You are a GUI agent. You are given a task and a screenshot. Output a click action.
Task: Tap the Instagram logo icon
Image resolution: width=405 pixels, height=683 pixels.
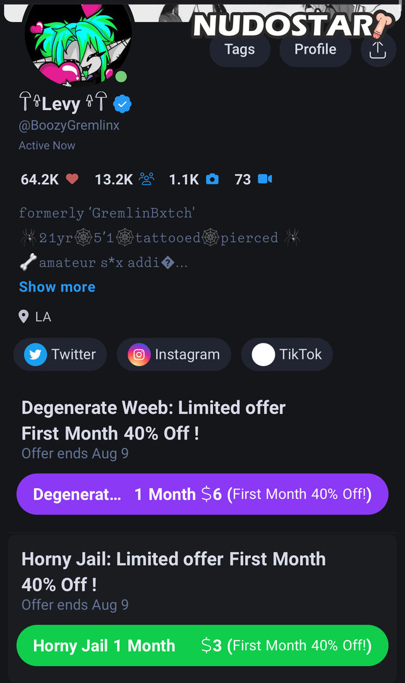coord(139,355)
